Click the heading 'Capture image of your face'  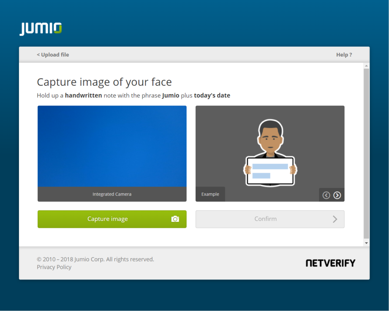point(104,82)
